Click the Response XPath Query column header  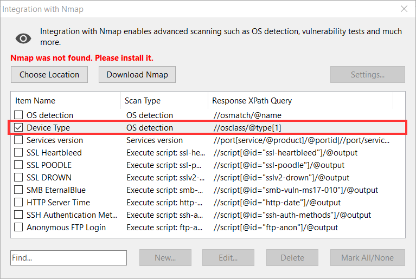click(298, 101)
